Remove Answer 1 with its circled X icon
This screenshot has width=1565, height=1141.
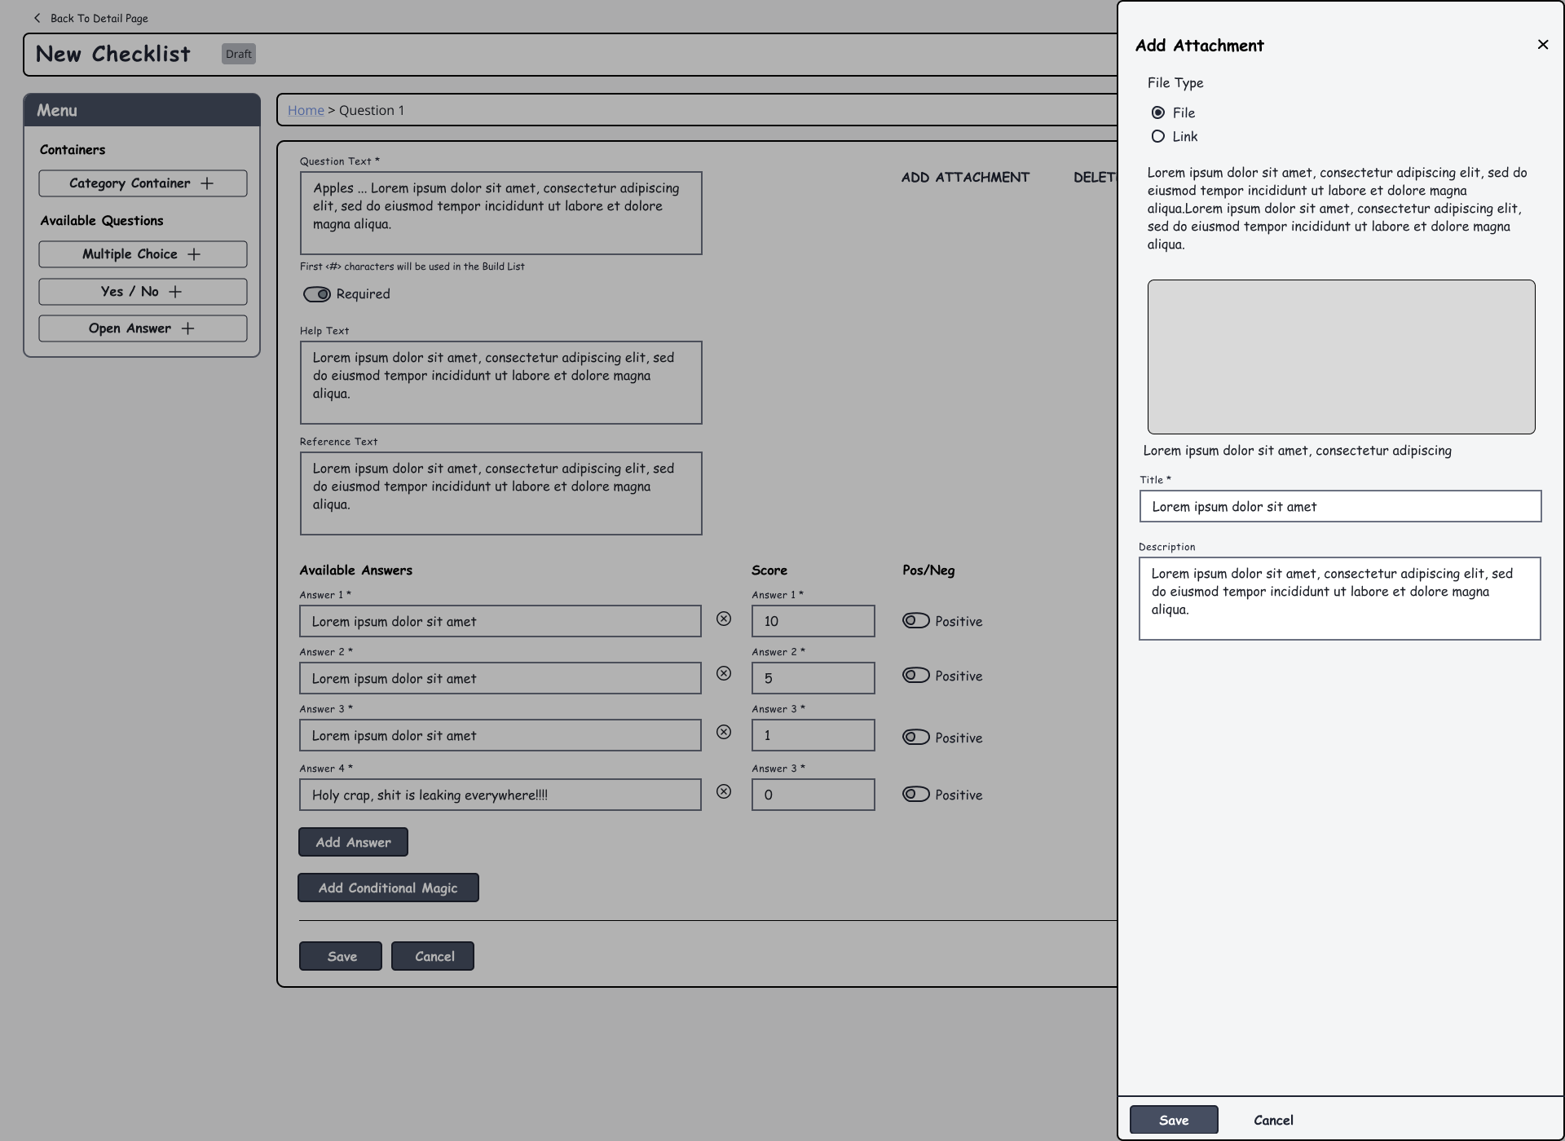coord(724,619)
